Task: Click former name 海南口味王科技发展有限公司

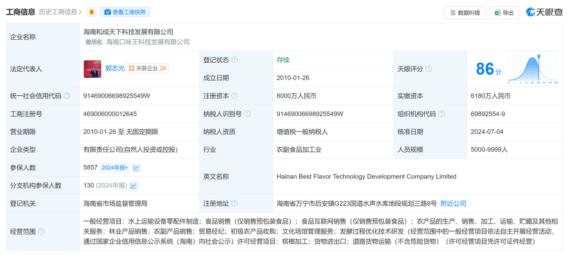Action: coord(148,42)
